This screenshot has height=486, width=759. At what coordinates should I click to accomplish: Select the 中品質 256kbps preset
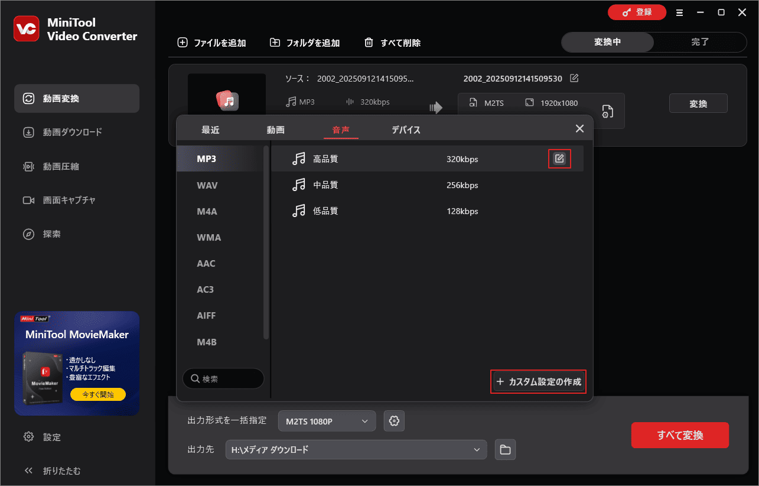428,185
